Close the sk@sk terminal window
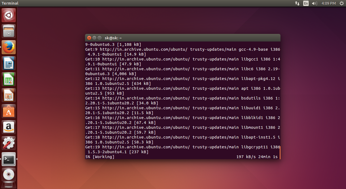Viewport: 346px width, 189px height. [89, 38]
